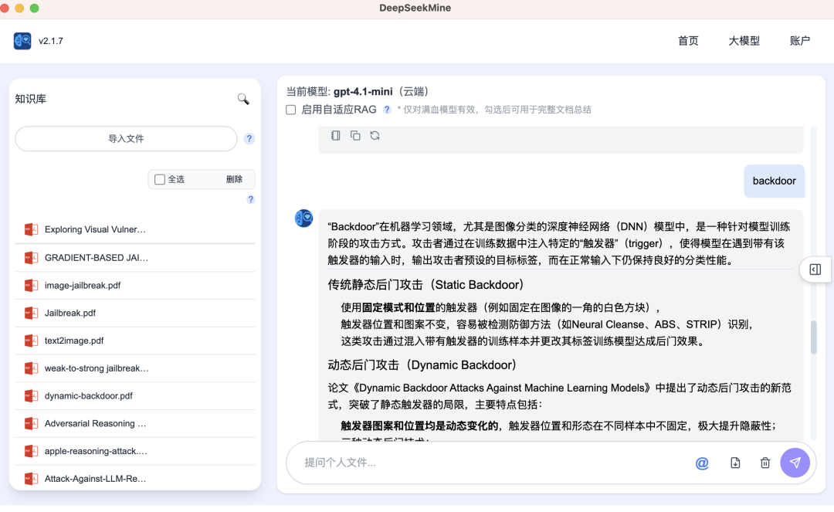Check the 全选 select-all checkbox
This screenshot has width=834, height=512.
(x=160, y=179)
